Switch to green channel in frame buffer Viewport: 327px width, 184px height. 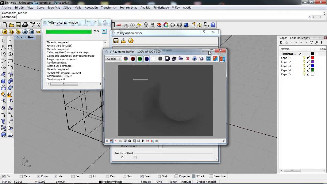(140, 59)
